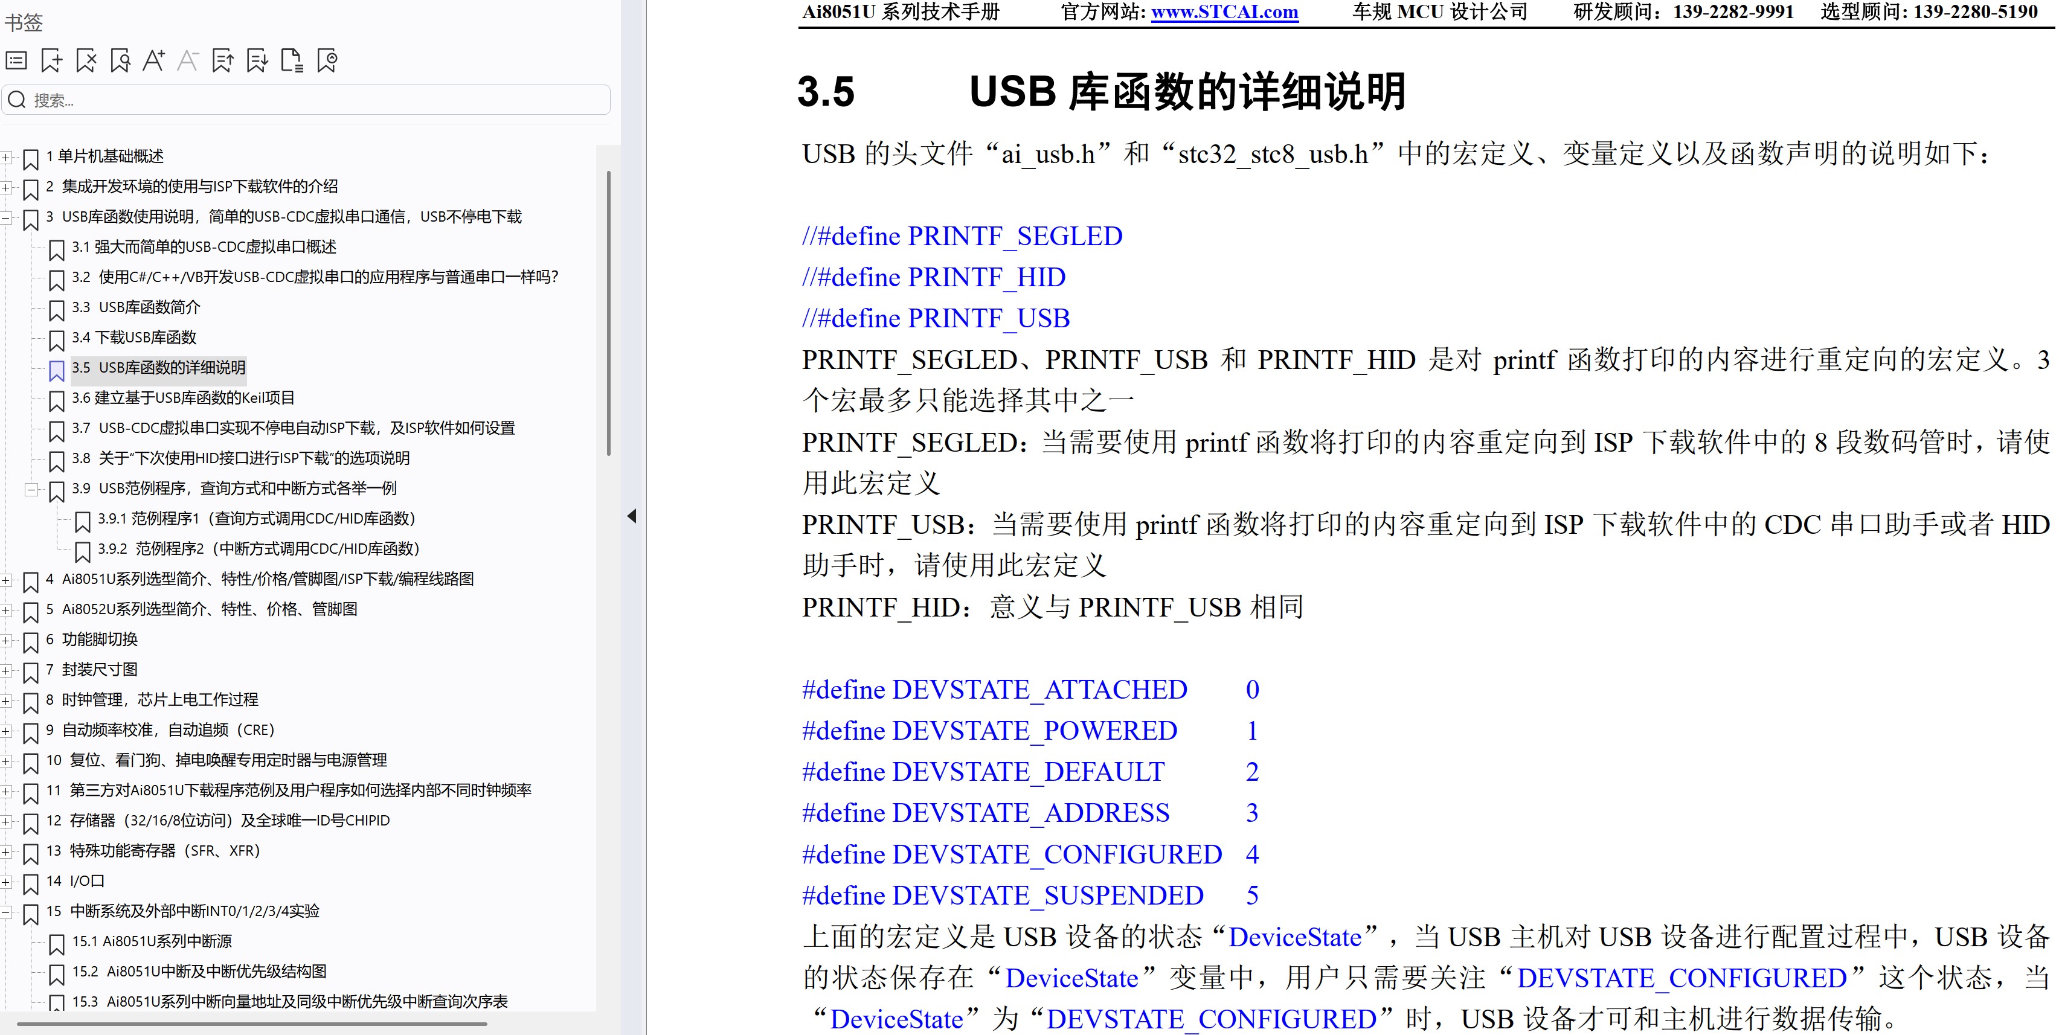The width and height of the screenshot is (2059, 1035).
Task: Click the bookmark icon beside 3.5
Action: pos(57,371)
